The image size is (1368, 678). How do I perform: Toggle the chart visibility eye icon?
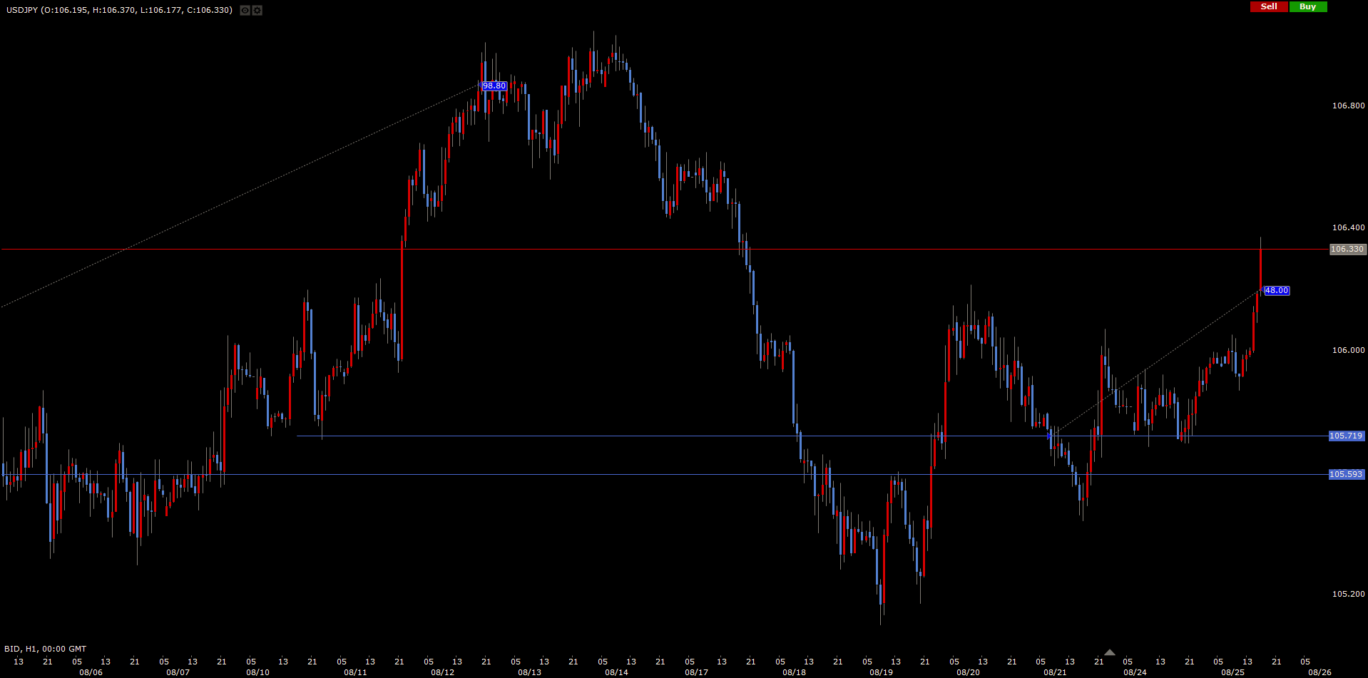point(245,11)
